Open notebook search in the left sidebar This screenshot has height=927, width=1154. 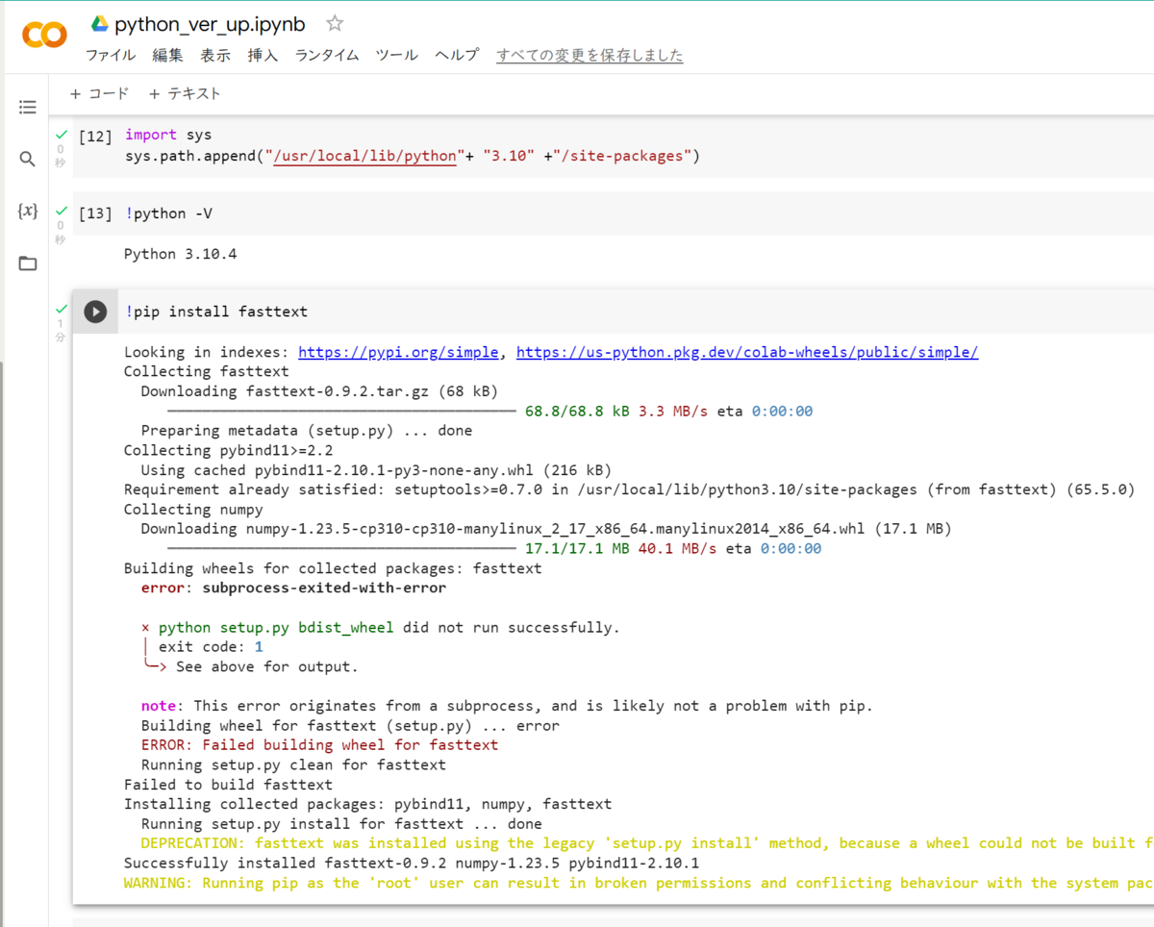(27, 159)
